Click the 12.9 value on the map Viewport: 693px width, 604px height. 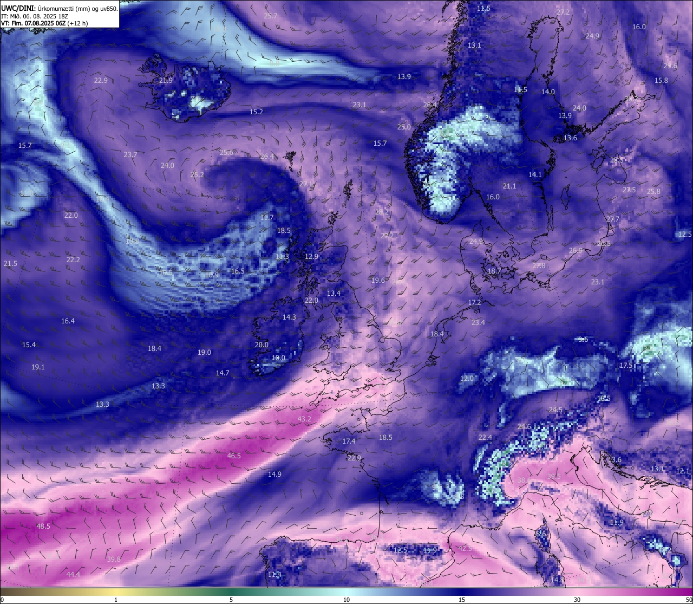pos(311,256)
